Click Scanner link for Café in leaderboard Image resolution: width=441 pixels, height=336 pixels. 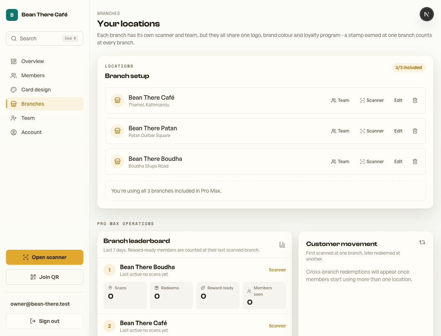(277, 326)
